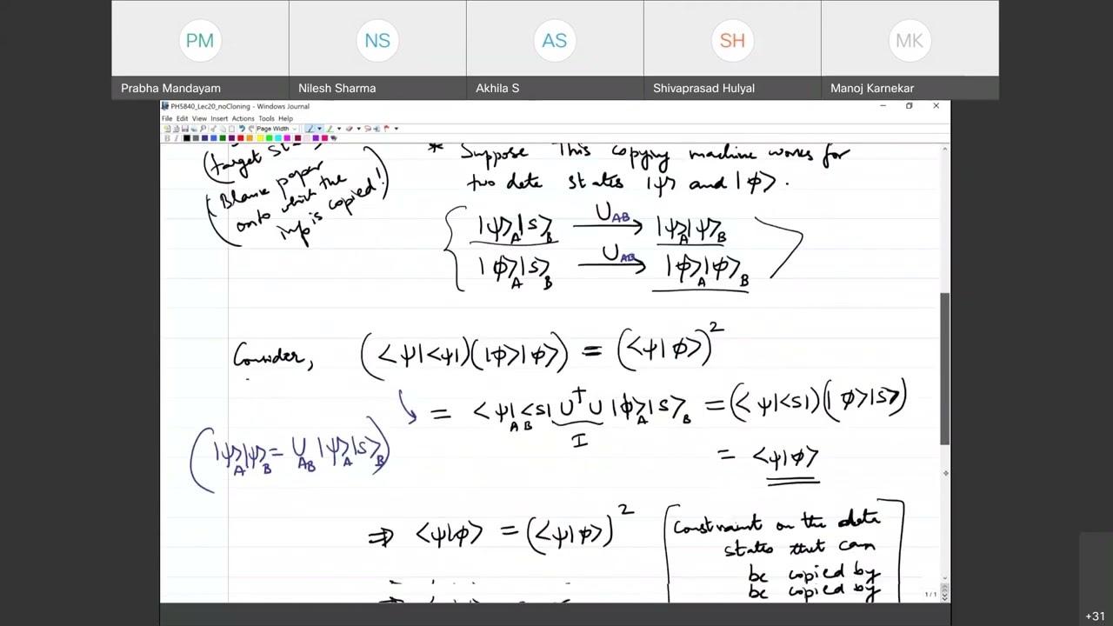Screen dimensions: 1113x626
Task: Pick the black ink color swatch
Action: coord(186,138)
